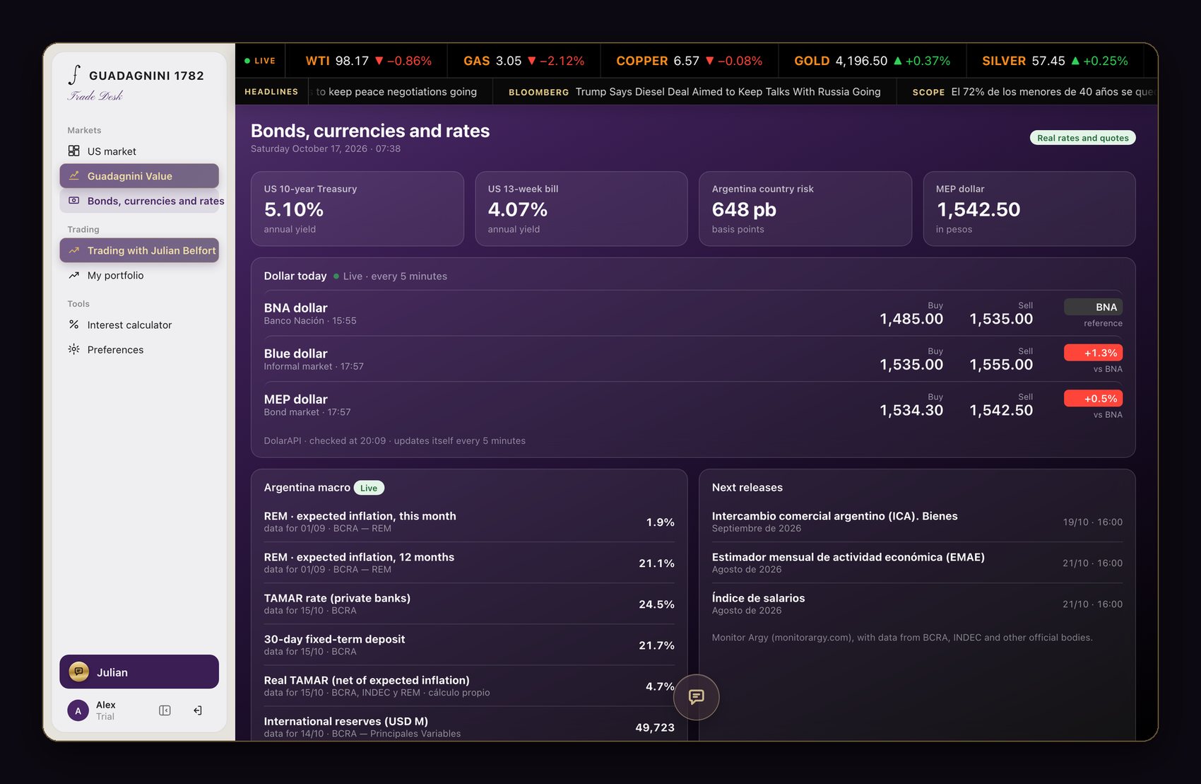Click the Blue dollar row title
This screenshot has height=784, width=1201.
point(295,353)
